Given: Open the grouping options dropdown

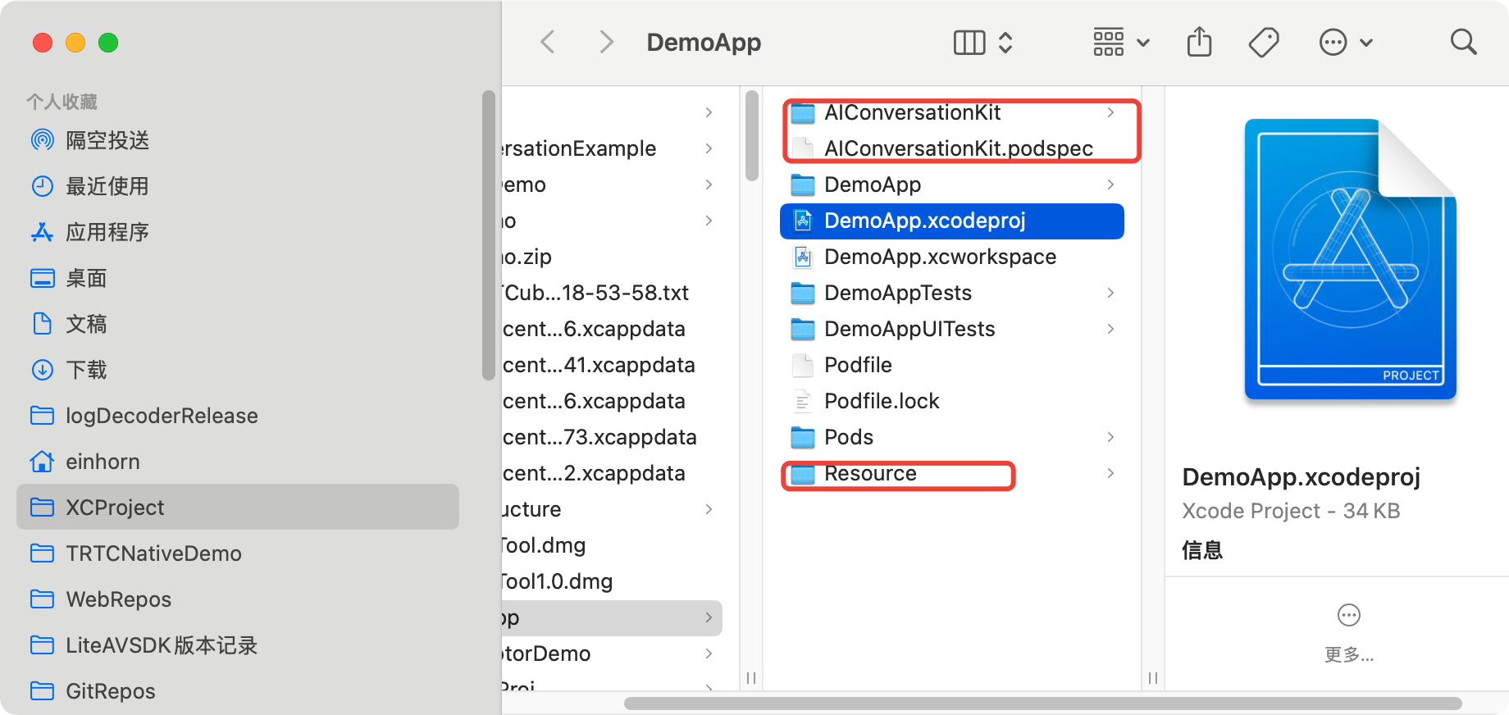Looking at the screenshot, I should [1120, 42].
